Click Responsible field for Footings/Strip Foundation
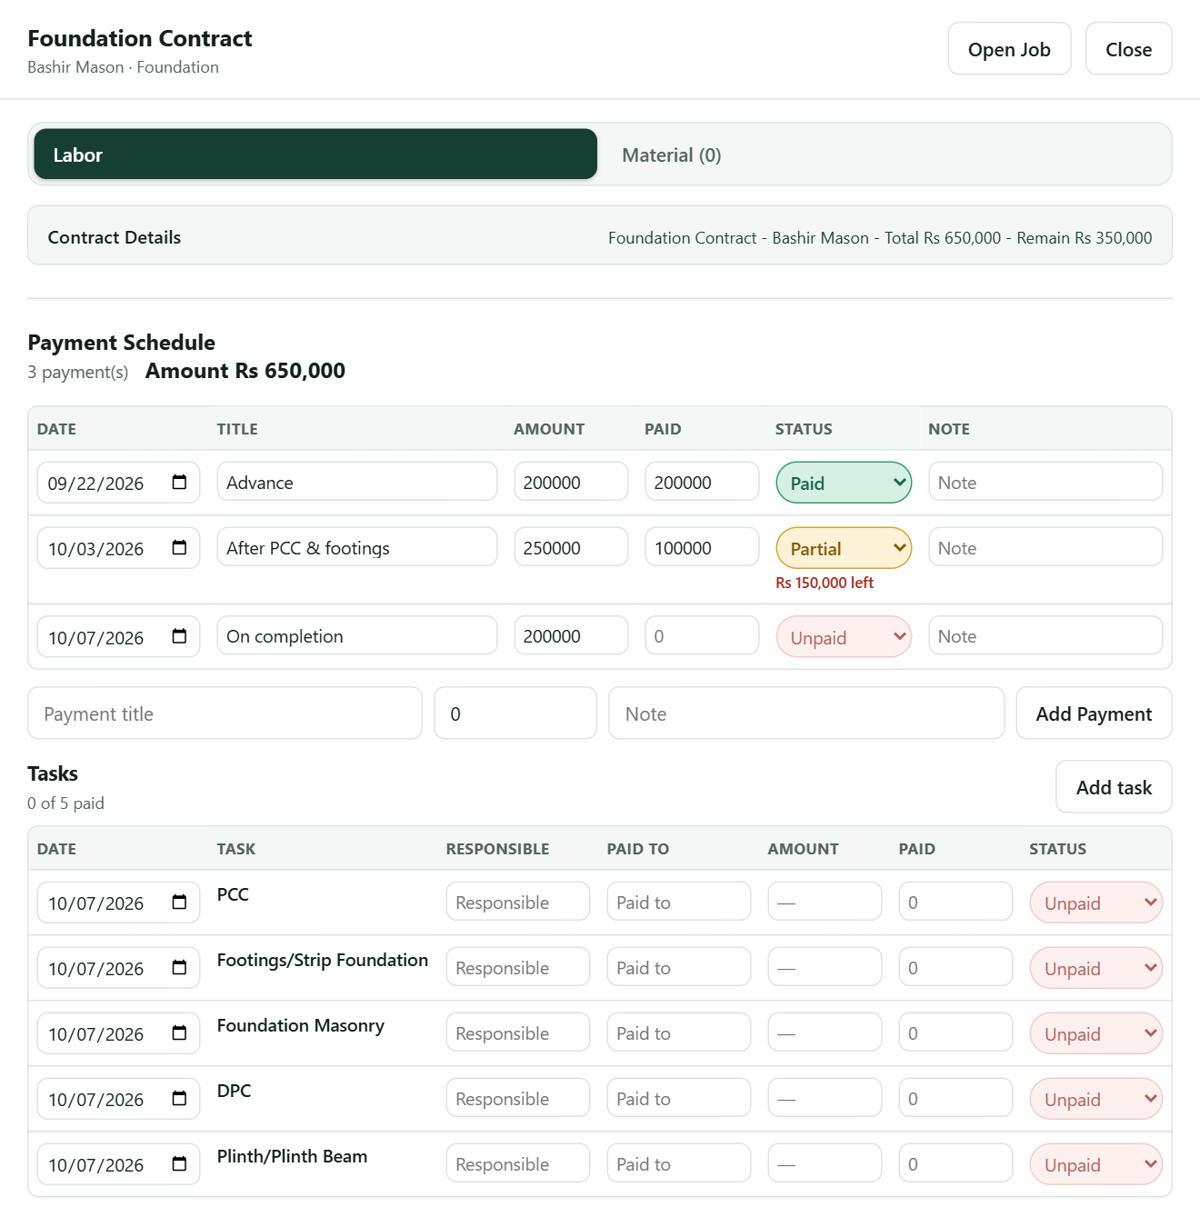This screenshot has width=1200, height=1227. click(518, 967)
